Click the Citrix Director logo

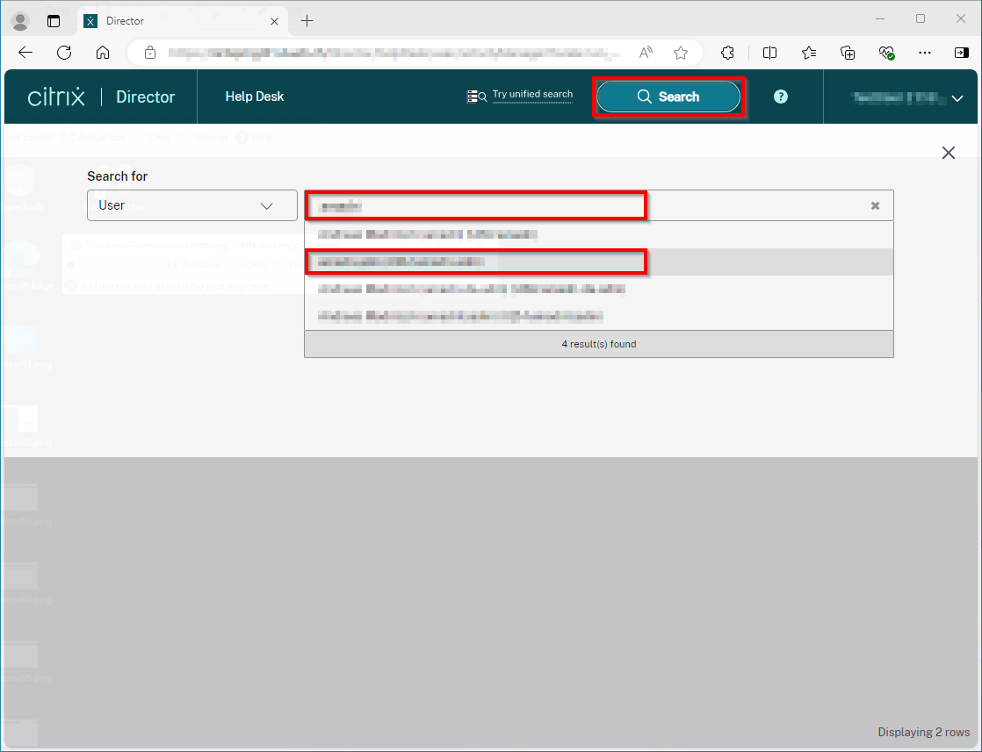tap(101, 97)
